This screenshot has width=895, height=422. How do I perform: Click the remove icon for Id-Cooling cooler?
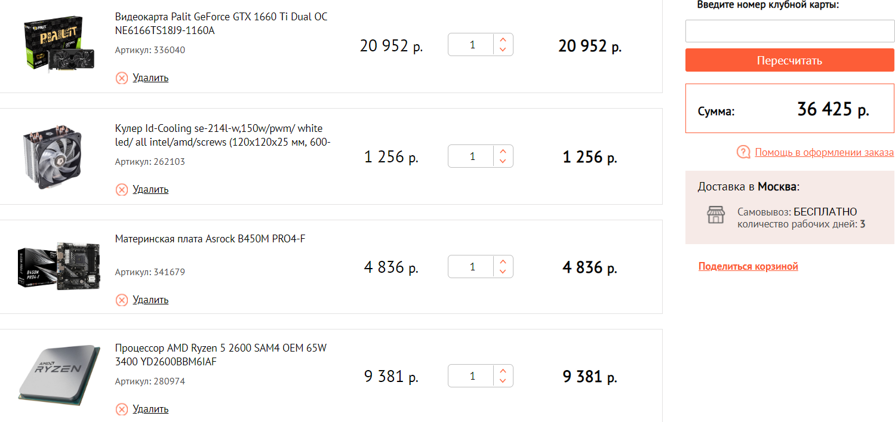(122, 190)
